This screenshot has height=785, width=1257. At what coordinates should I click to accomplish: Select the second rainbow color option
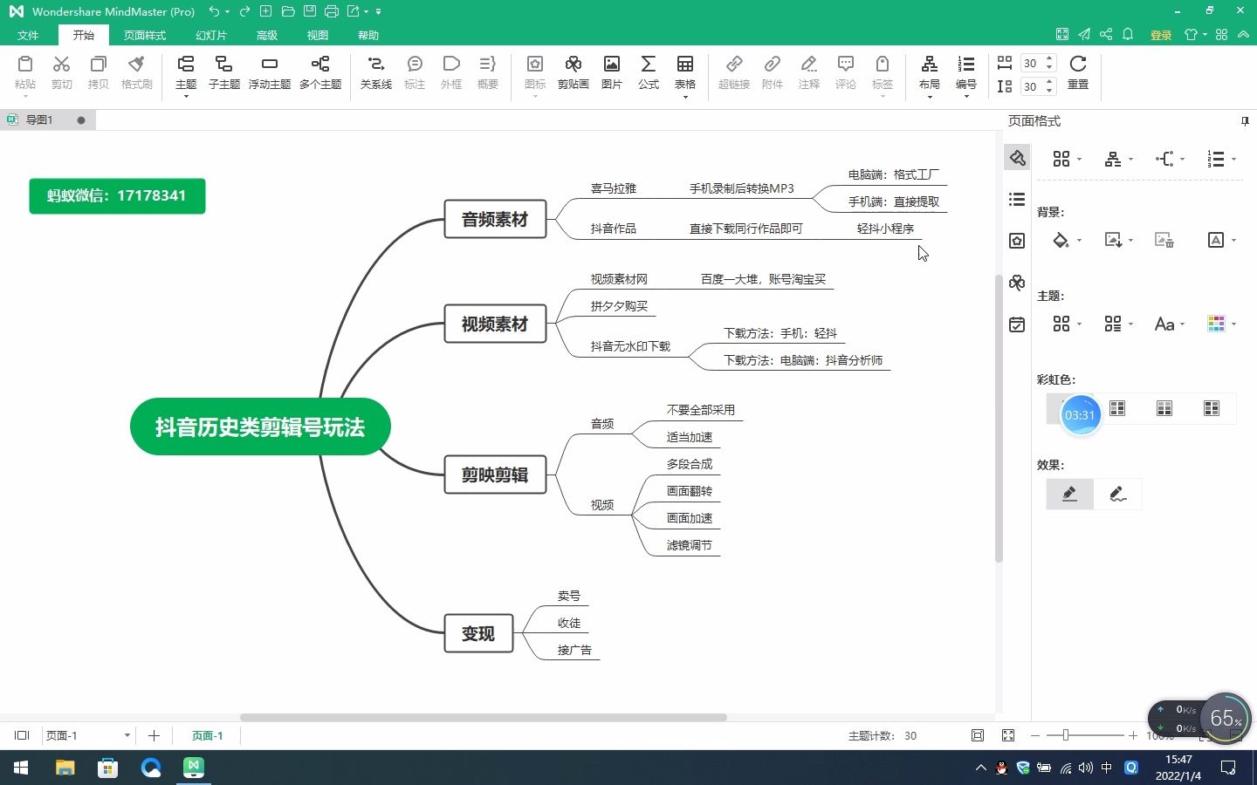click(x=1117, y=408)
